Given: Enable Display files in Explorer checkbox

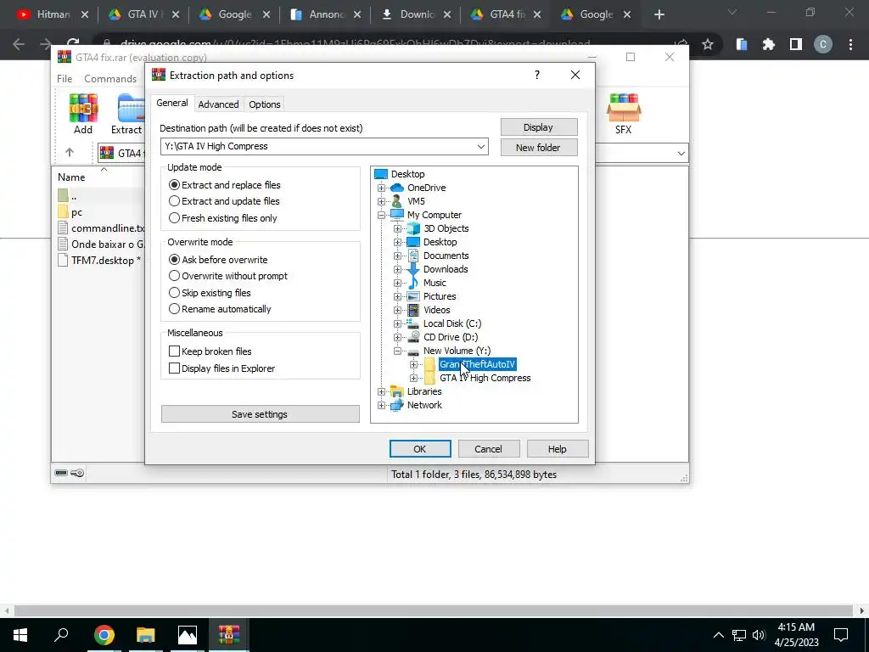Looking at the screenshot, I should (174, 368).
